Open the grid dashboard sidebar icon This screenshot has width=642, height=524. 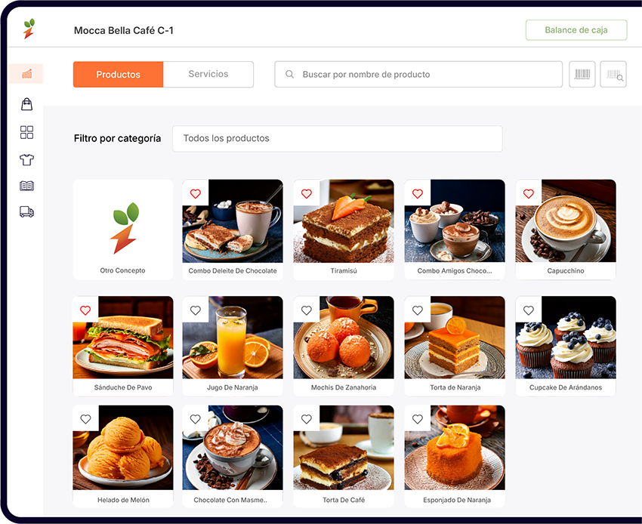(x=26, y=132)
